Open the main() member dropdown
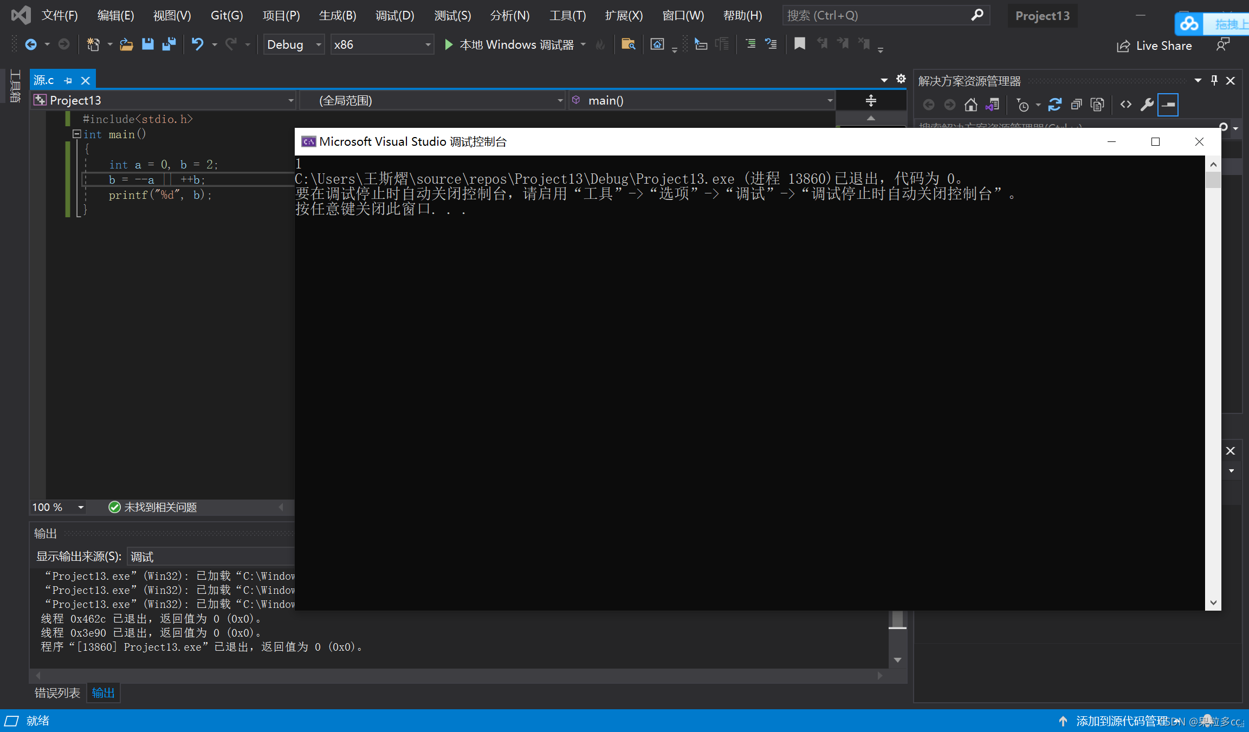The image size is (1249, 732). [702, 100]
